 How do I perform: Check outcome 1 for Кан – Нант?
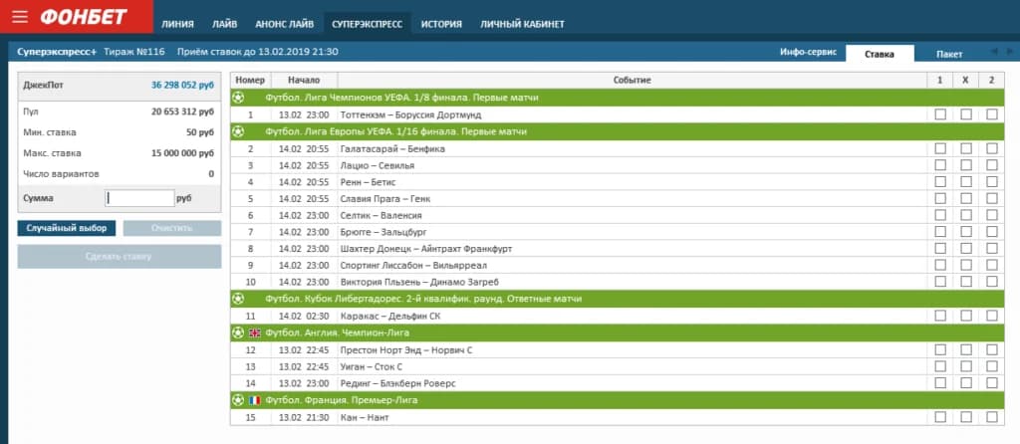click(x=940, y=417)
